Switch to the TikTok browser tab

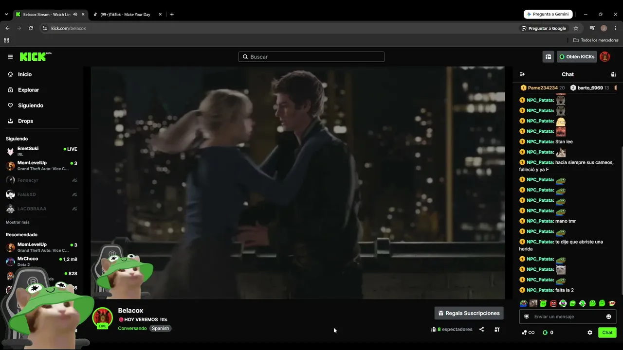point(127,15)
